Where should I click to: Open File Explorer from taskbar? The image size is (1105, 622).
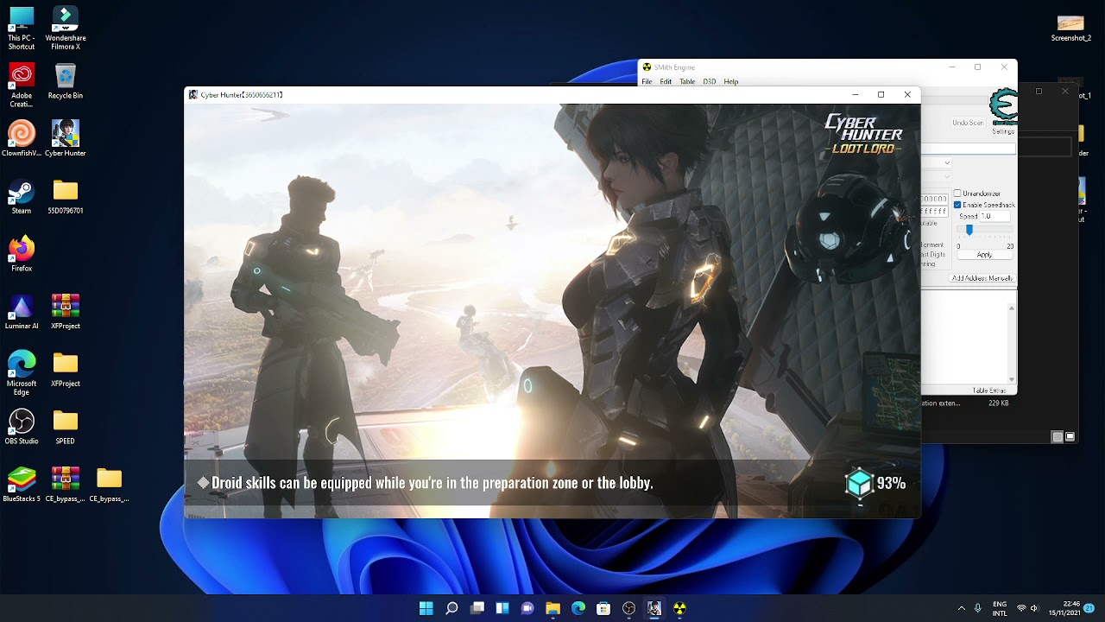552,608
